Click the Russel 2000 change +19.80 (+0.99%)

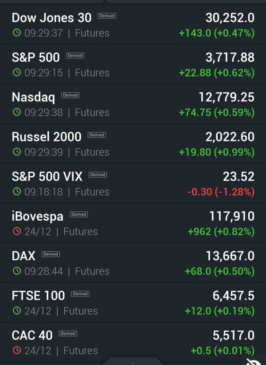[x=216, y=152]
